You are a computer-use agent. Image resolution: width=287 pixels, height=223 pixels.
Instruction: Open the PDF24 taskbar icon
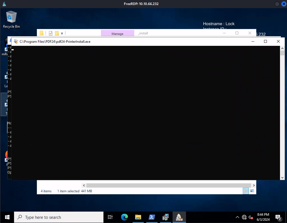(179, 217)
